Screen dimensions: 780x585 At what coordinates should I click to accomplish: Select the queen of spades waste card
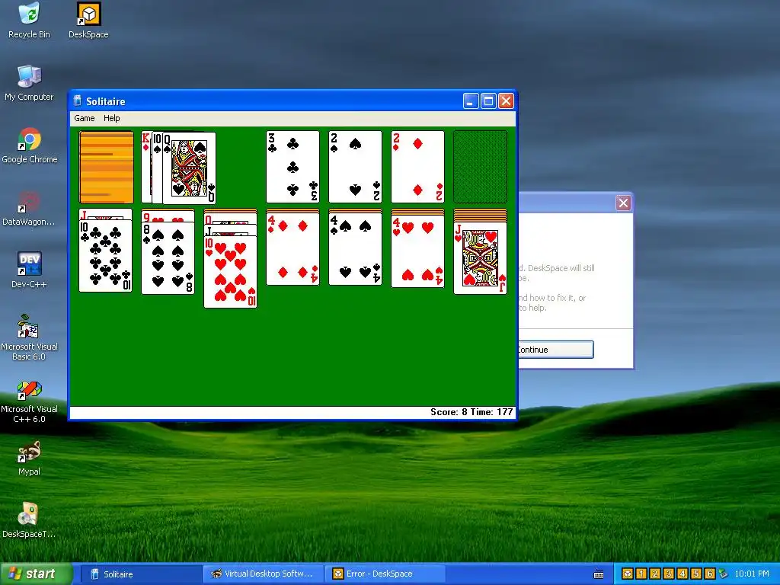[189, 168]
